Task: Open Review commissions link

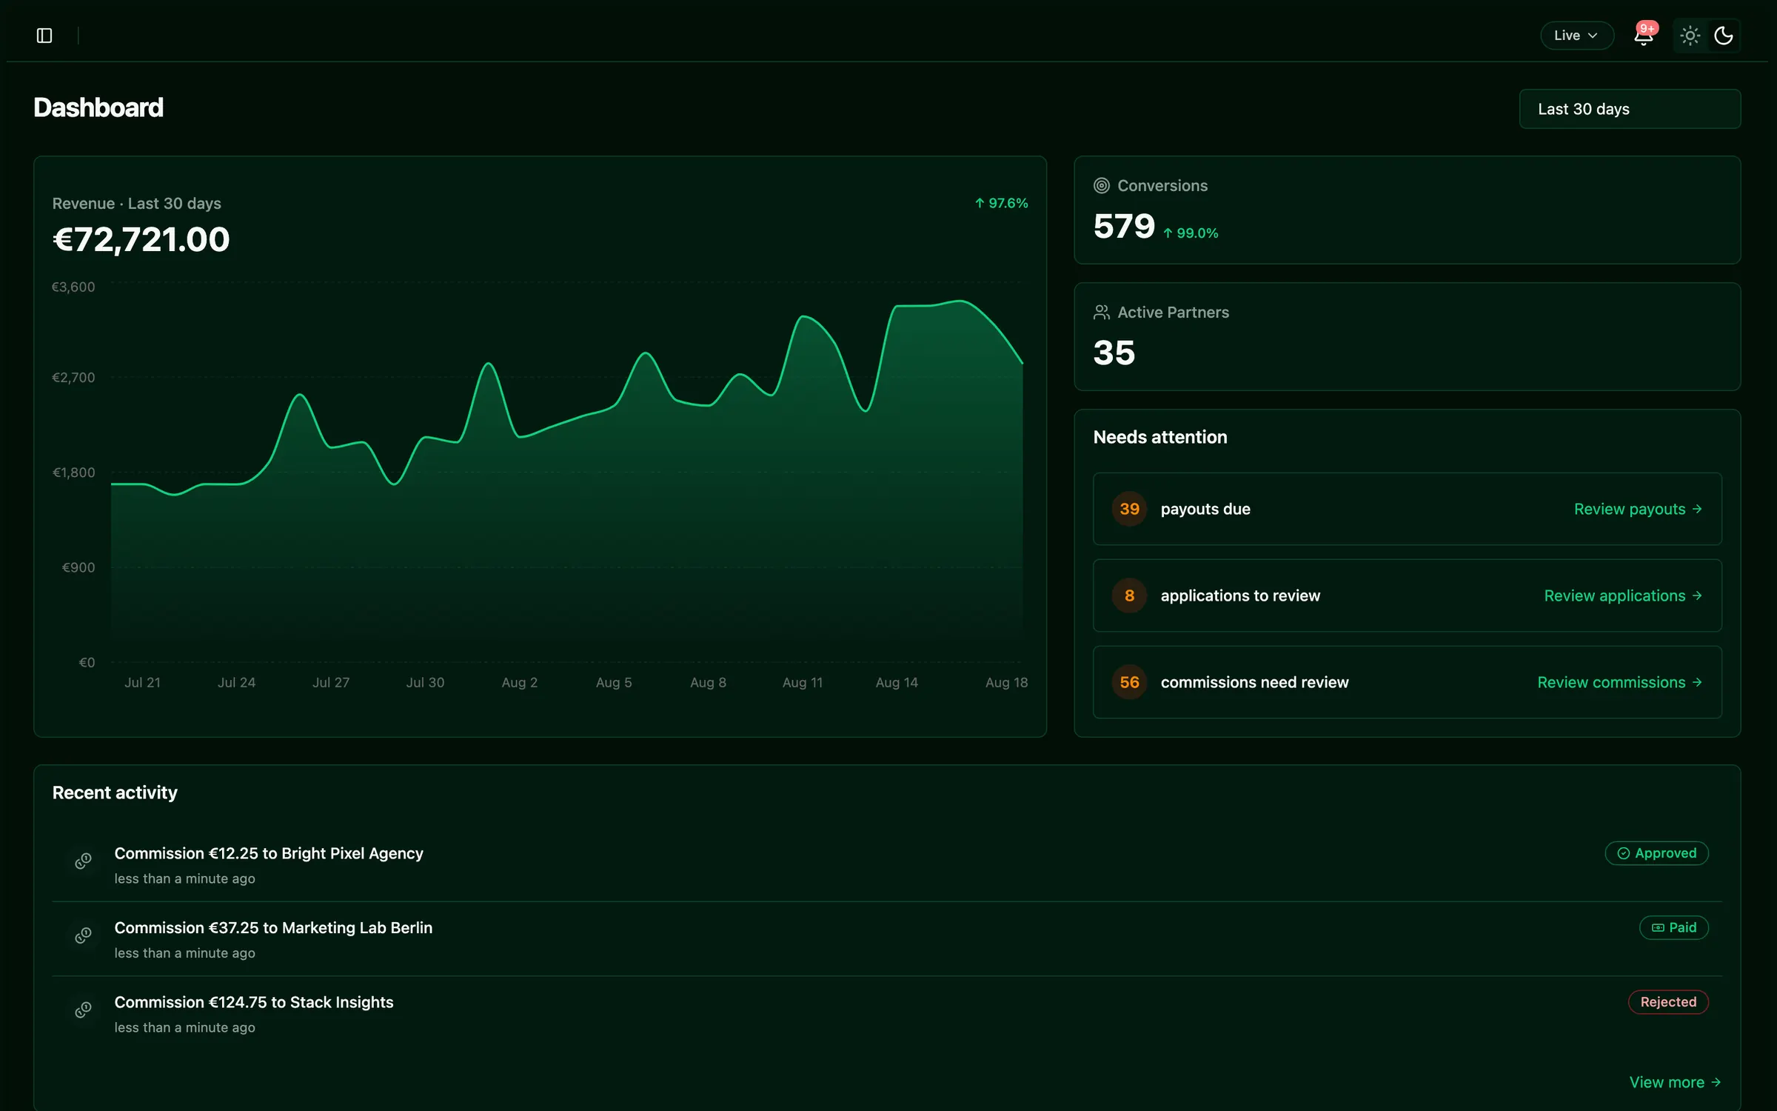Action: 1619,682
